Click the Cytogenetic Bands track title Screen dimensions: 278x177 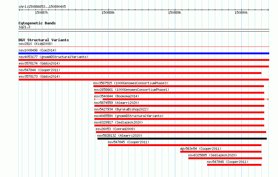pyautogui.click(x=37, y=23)
